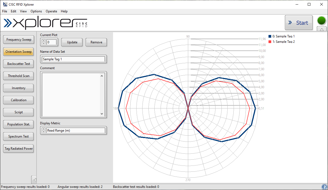Click the 180 degree polar label
Screen dimensions: 328x190
(116, 108)
